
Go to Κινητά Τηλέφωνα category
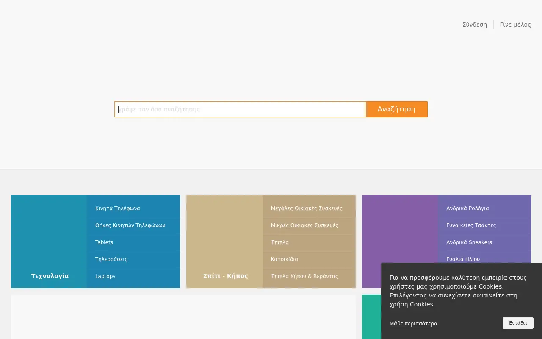[133, 208]
